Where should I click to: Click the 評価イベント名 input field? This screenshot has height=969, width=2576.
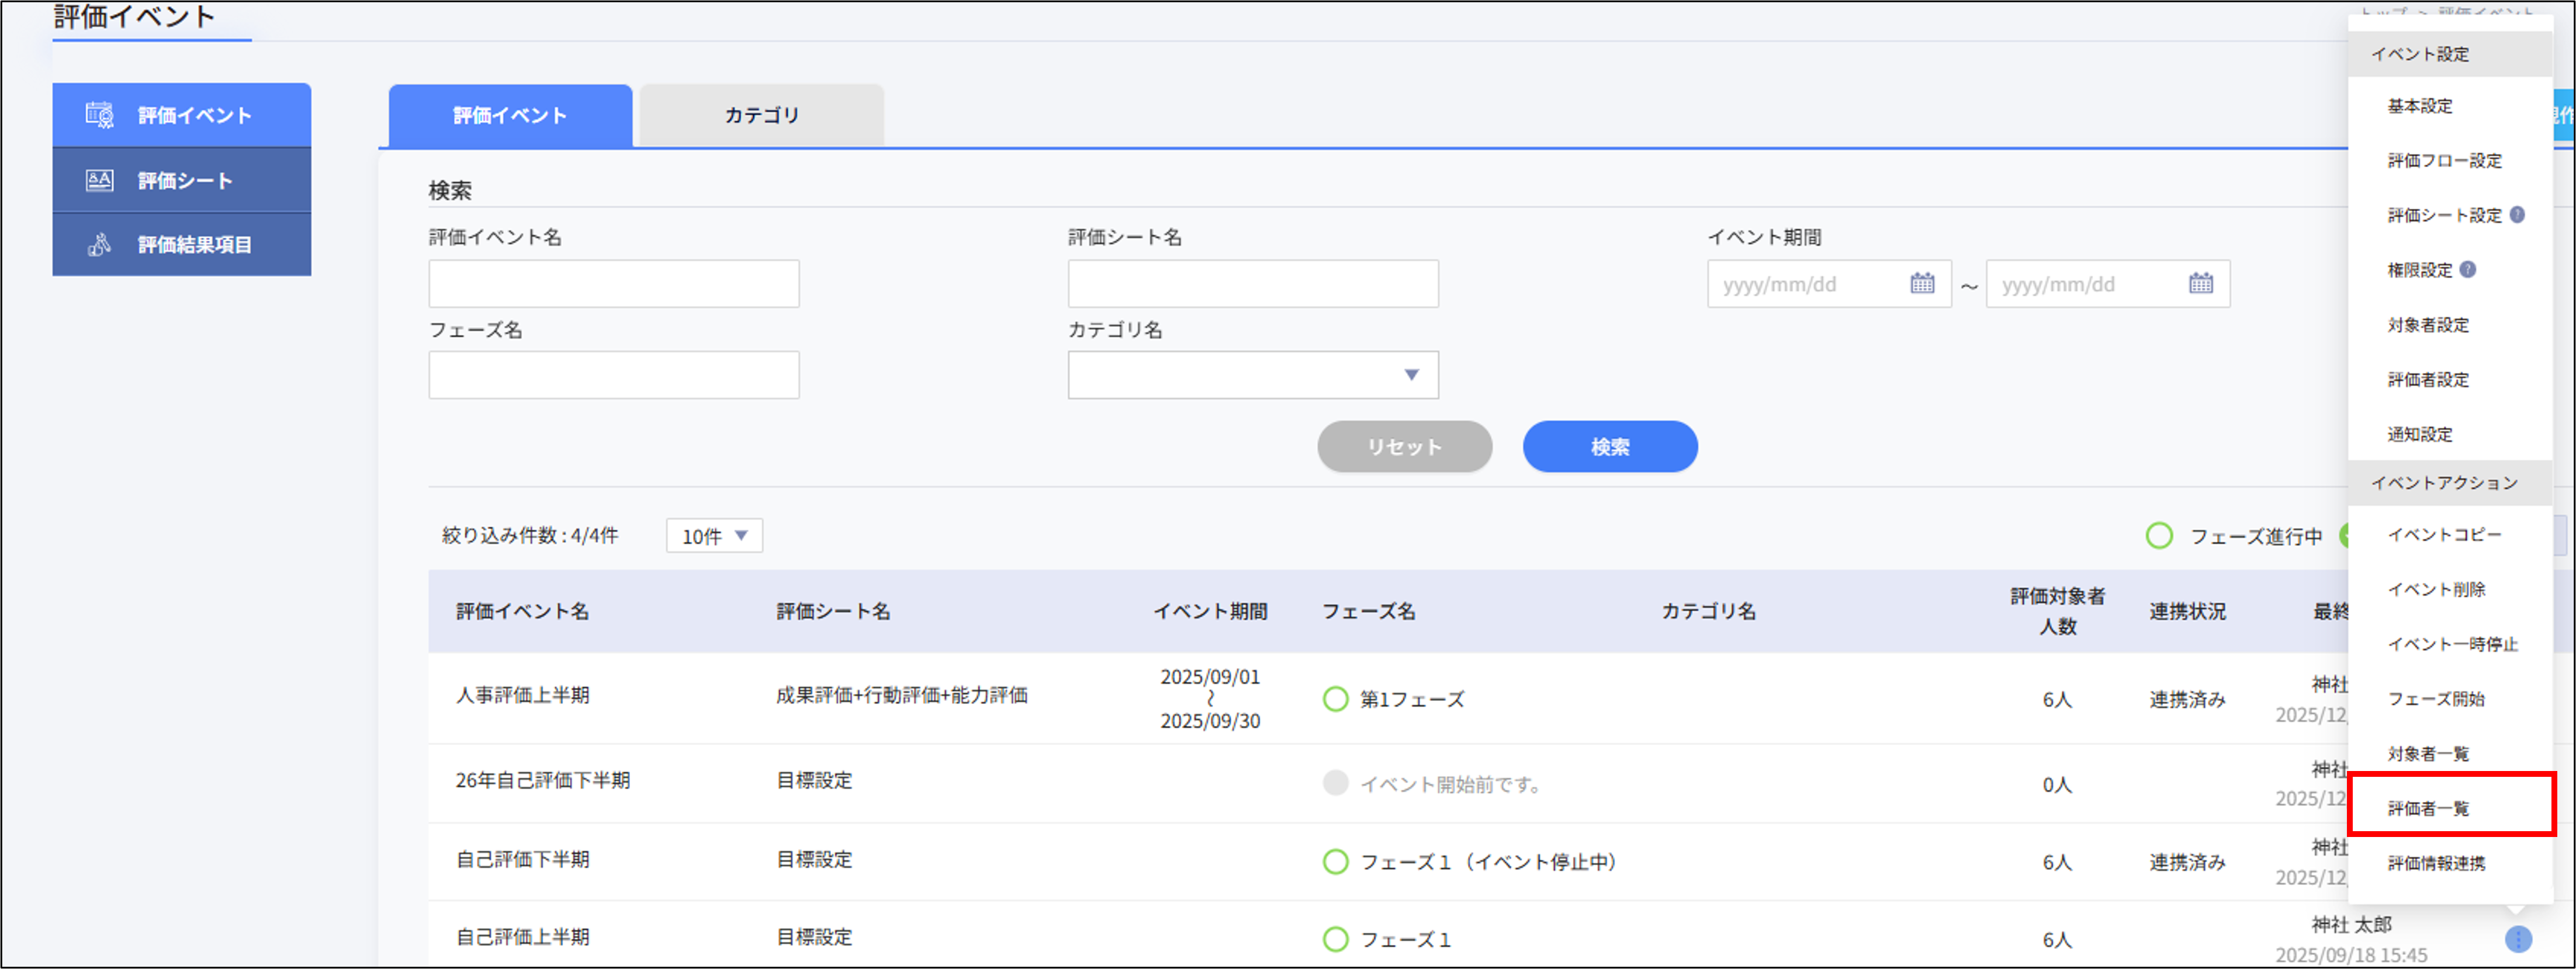613,284
